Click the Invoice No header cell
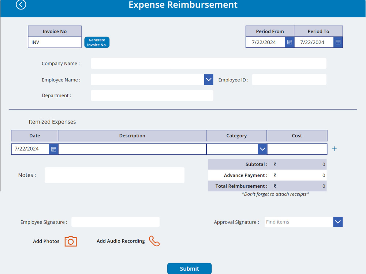 [x=55, y=31]
